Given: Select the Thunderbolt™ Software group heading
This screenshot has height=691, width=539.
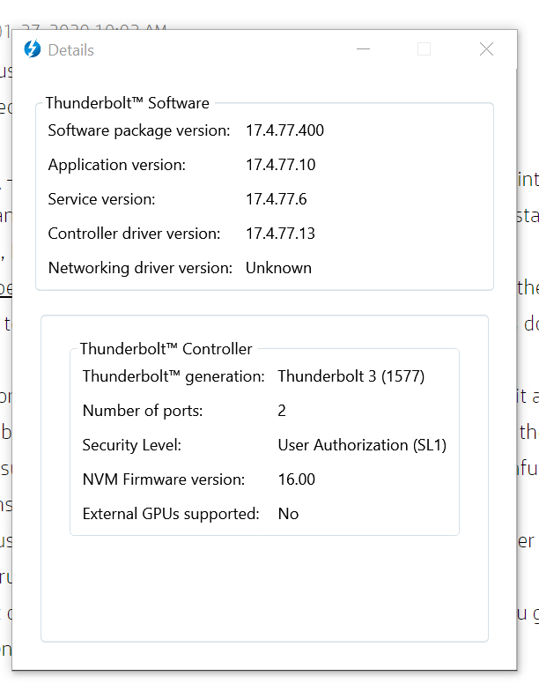Looking at the screenshot, I should point(127,103).
